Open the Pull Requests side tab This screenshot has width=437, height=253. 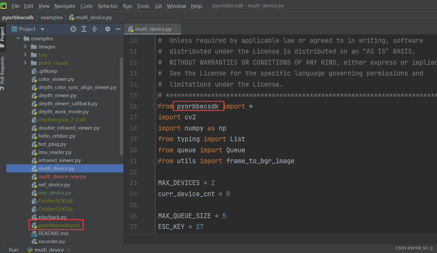(2, 73)
